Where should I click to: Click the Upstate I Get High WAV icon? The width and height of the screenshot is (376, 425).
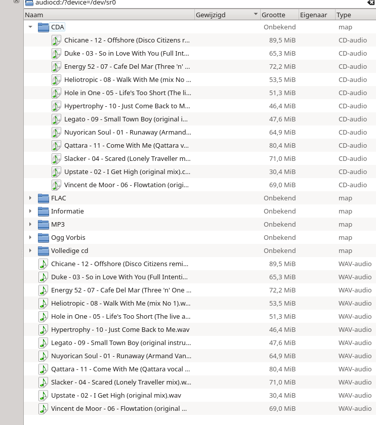coord(43,396)
